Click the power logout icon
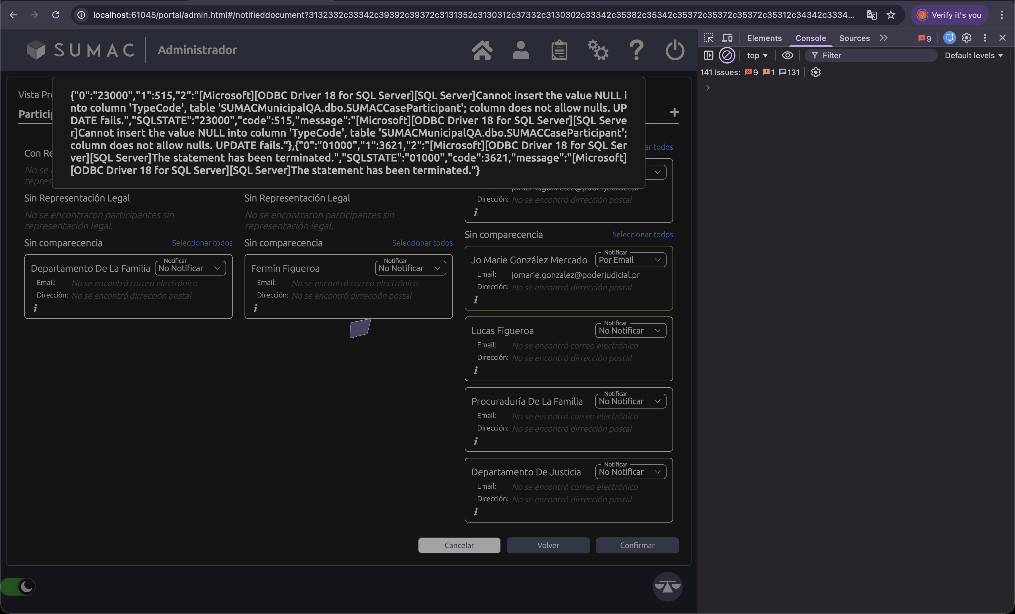1015x614 pixels. coord(675,50)
